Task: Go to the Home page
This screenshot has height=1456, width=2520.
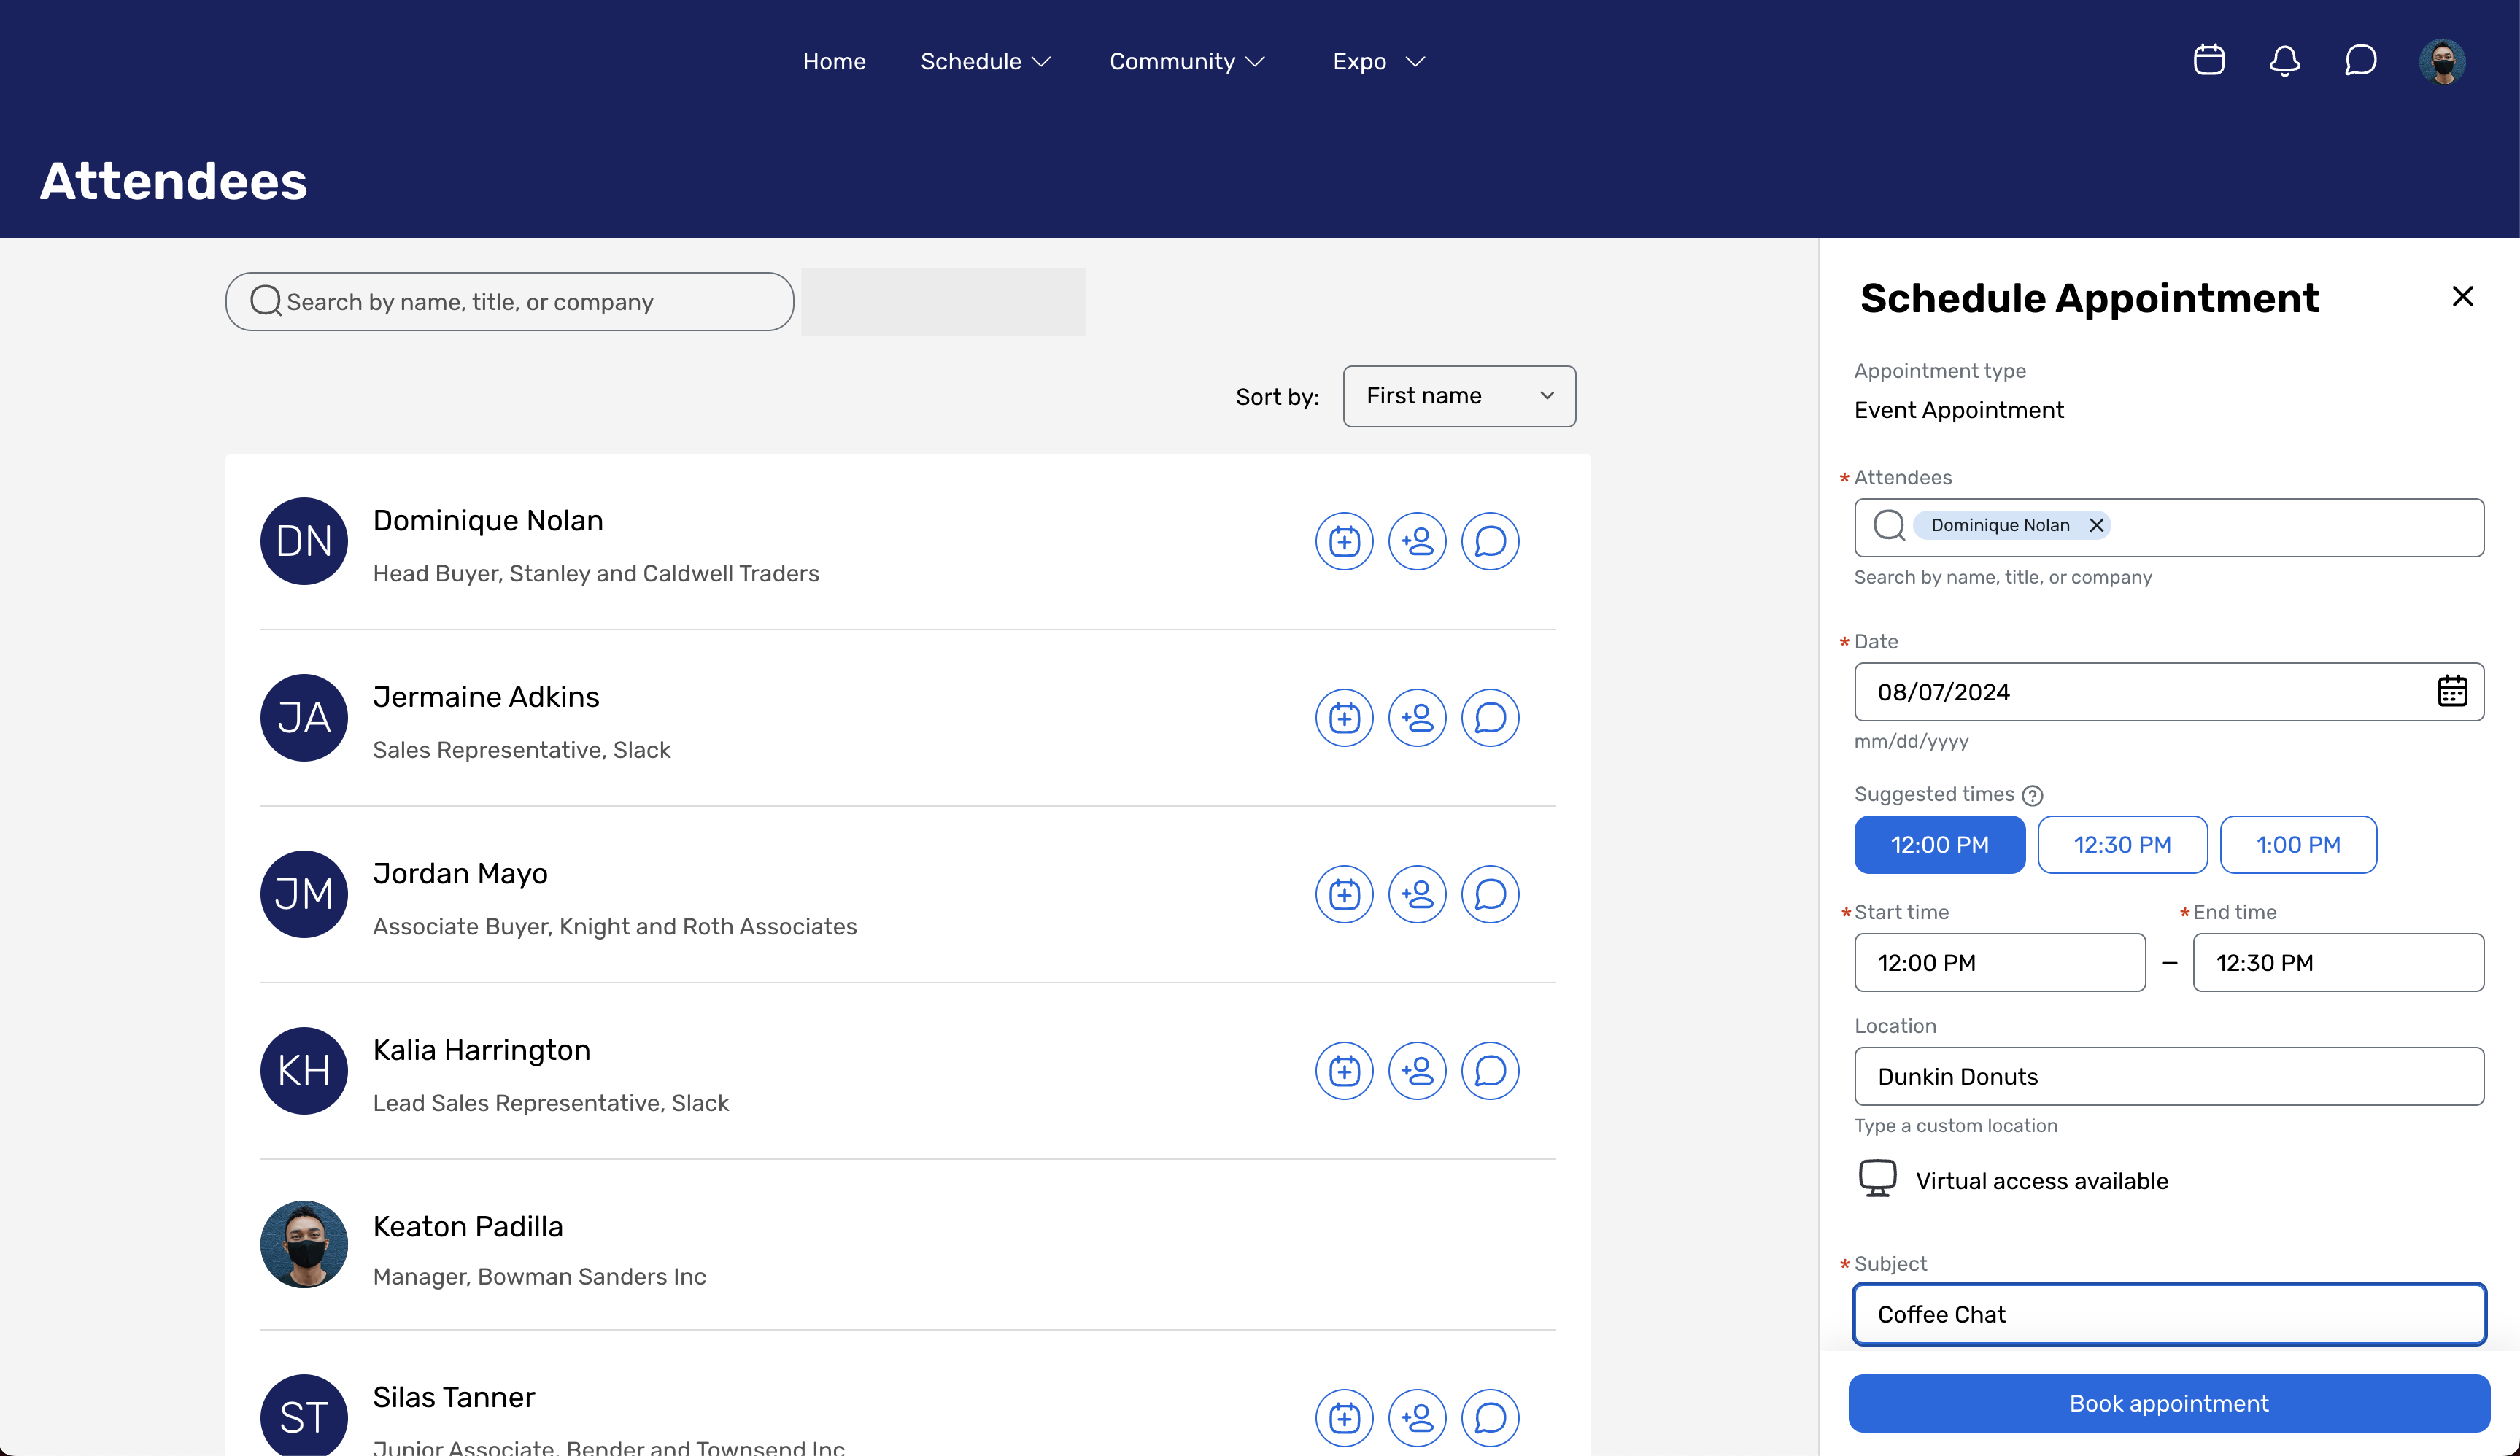Action: pos(834,61)
